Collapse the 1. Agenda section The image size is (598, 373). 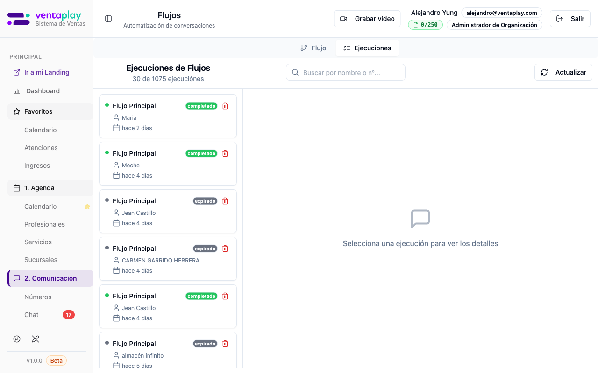[x=50, y=188]
